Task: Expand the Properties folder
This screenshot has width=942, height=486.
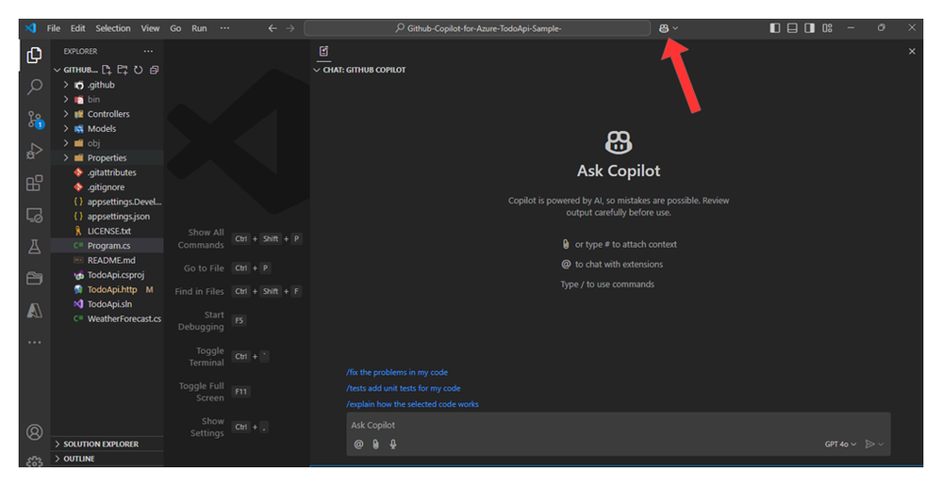Action: [x=107, y=158]
